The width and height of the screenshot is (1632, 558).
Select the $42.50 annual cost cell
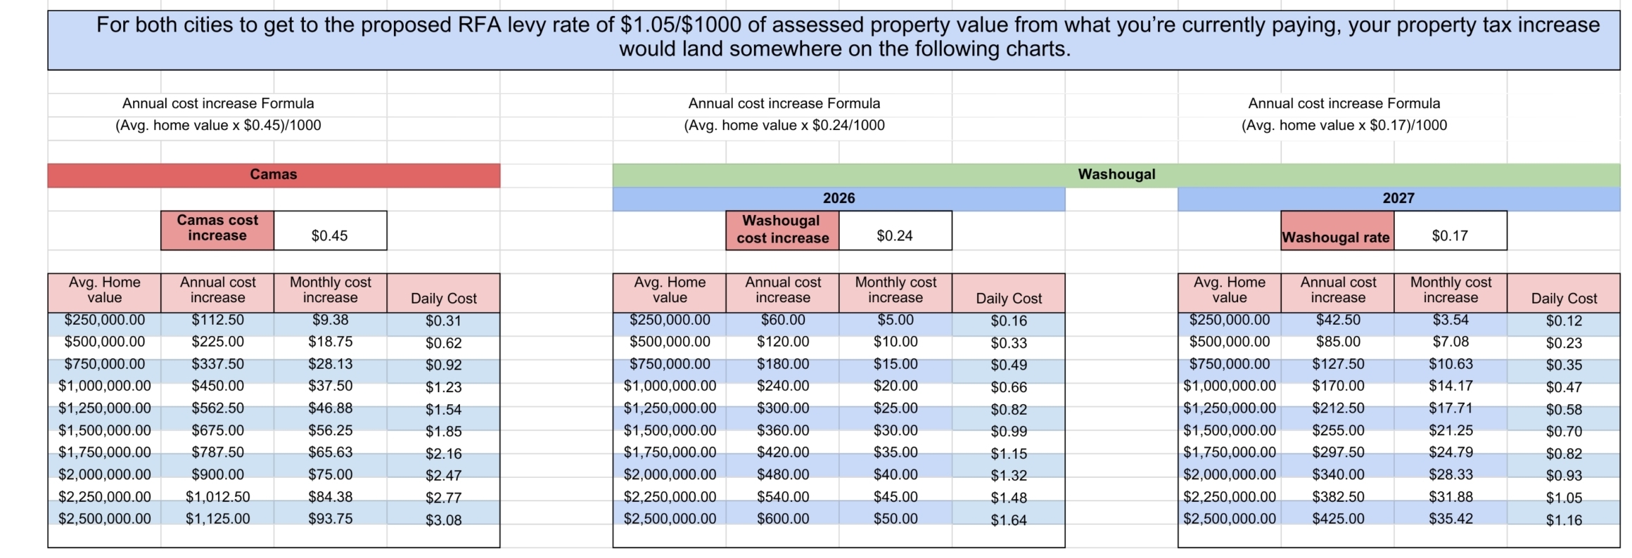pyautogui.click(x=1338, y=320)
